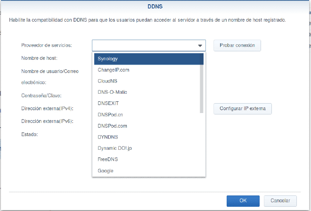Viewport: 311px width, 211px height.
Task: Pick Dynamic DO!.jp provider option
Action: click(149, 148)
